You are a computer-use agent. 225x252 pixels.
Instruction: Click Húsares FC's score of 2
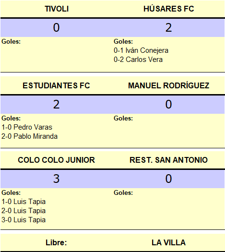[168, 27]
